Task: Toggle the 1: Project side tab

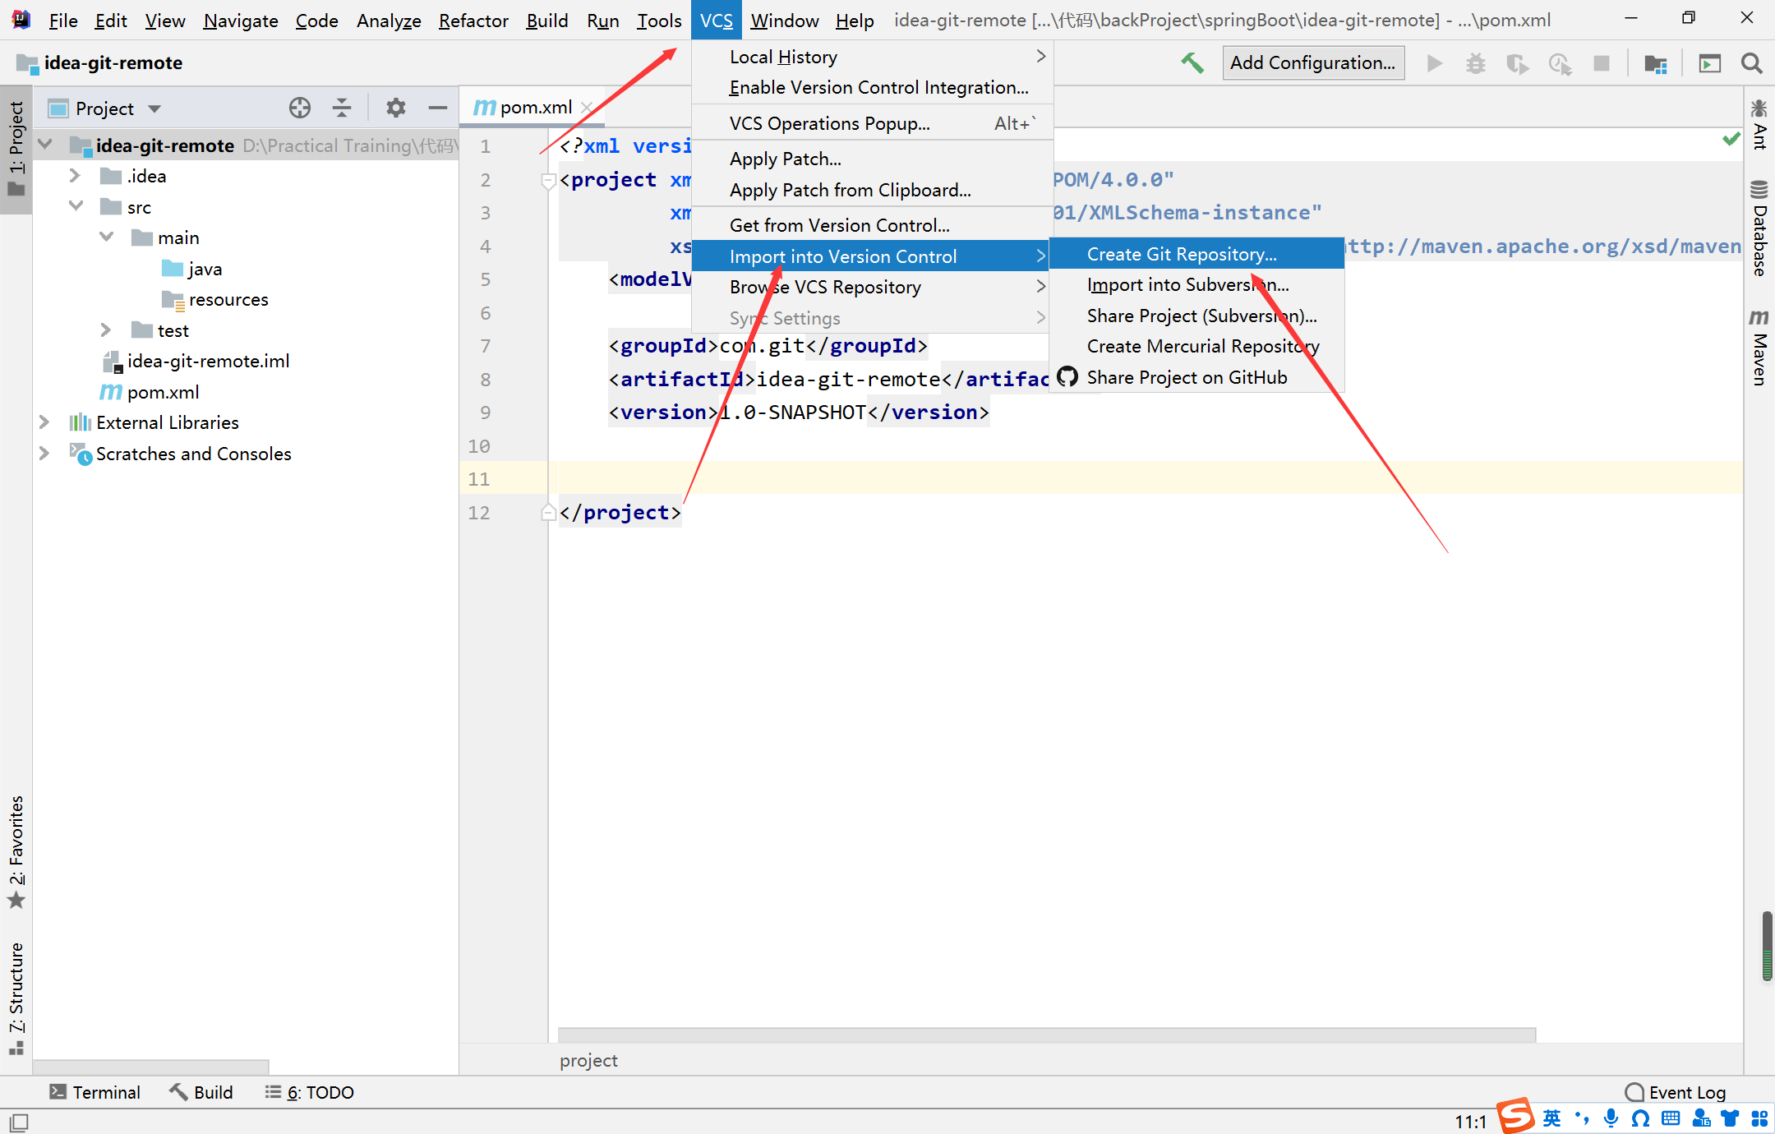Action: pyautogui.click(x=16, y=149)
